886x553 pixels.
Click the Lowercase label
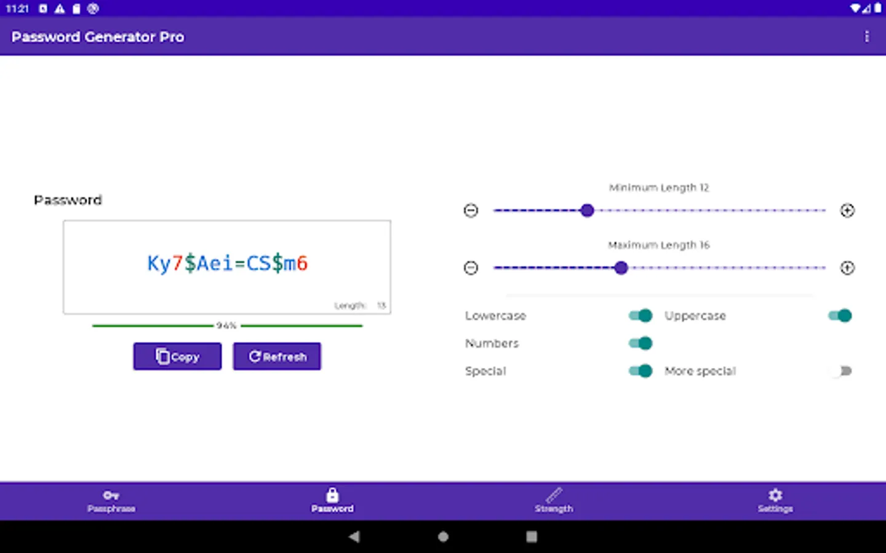click(495, 316)
